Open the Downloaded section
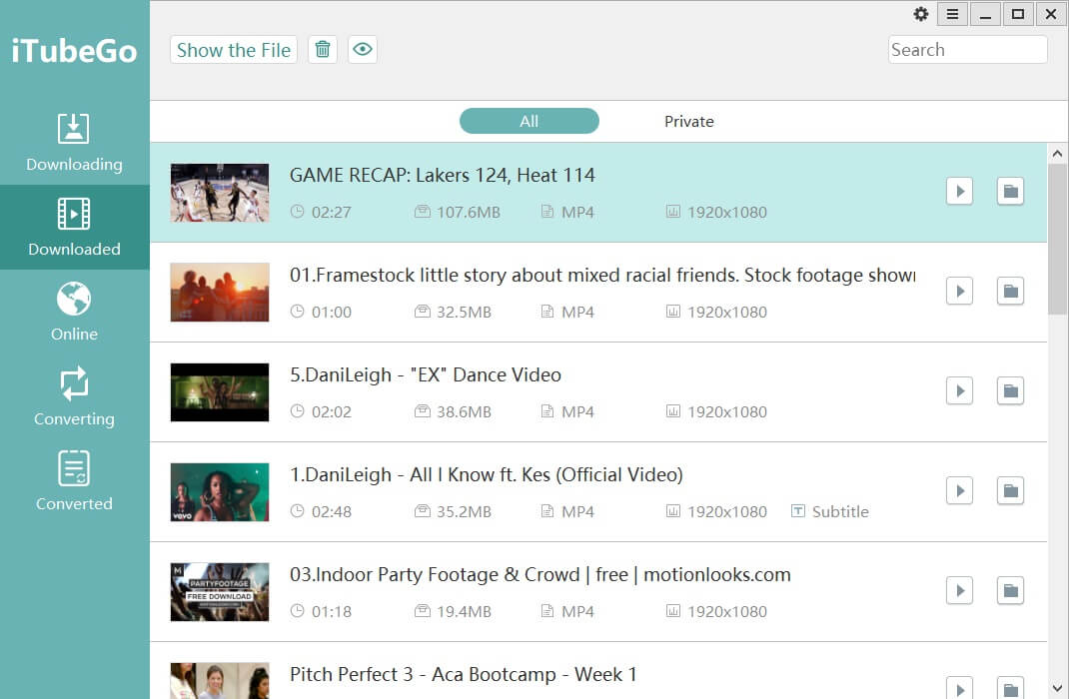1069x699 pixels. [x=74, y=227]
